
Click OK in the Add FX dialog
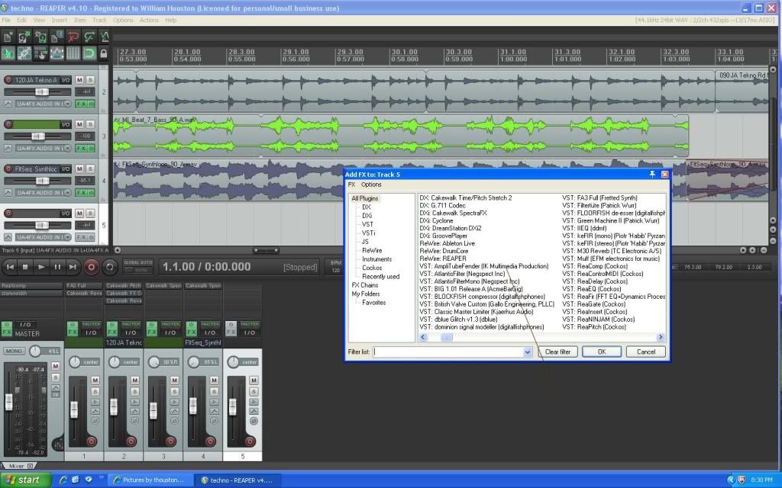coord(601,352)
